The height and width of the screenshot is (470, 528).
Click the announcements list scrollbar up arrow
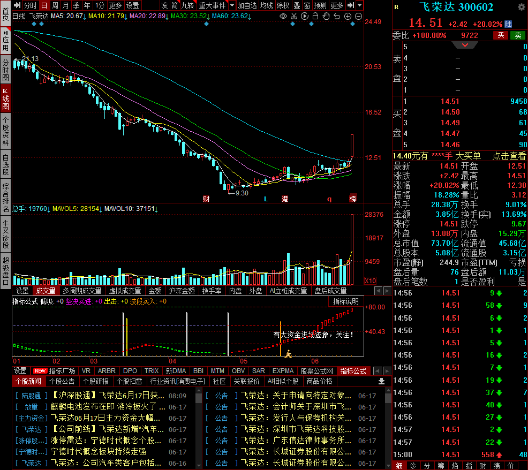click(x=388, y=391)
